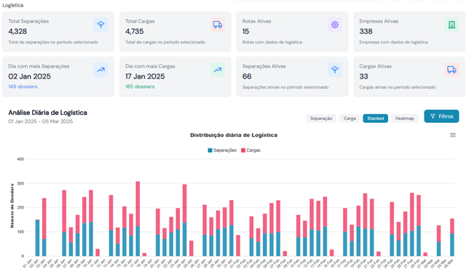The height and width of the screenshot is (272, 466).
Task: Click the Análise Diária de Logística heading
Action: tap(47, 113)
